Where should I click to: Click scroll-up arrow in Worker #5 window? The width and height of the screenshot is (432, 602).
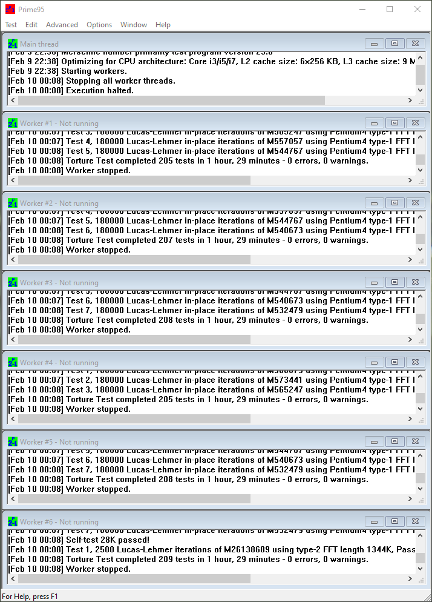(x=421, y=456)
